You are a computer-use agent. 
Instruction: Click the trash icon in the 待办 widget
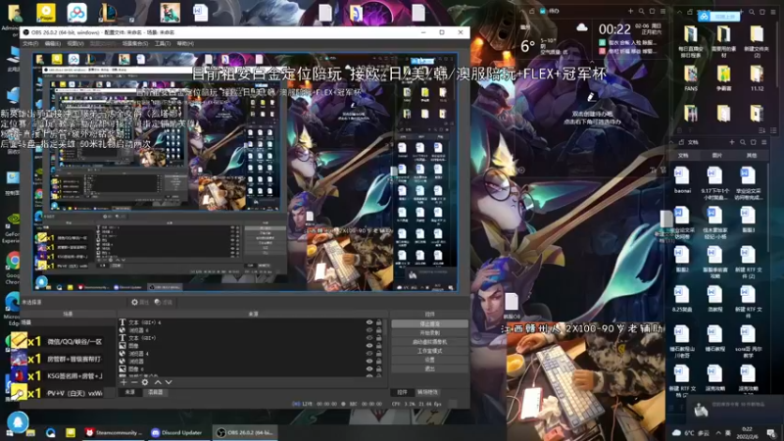coord(652,11)
